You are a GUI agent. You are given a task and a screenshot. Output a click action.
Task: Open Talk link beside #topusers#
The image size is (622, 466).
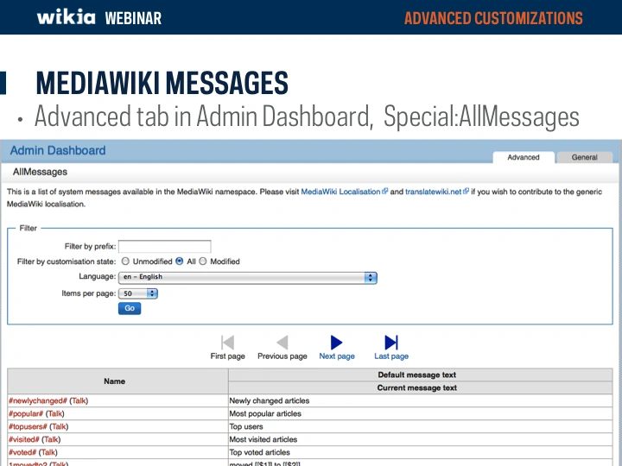tap(59, 426)
